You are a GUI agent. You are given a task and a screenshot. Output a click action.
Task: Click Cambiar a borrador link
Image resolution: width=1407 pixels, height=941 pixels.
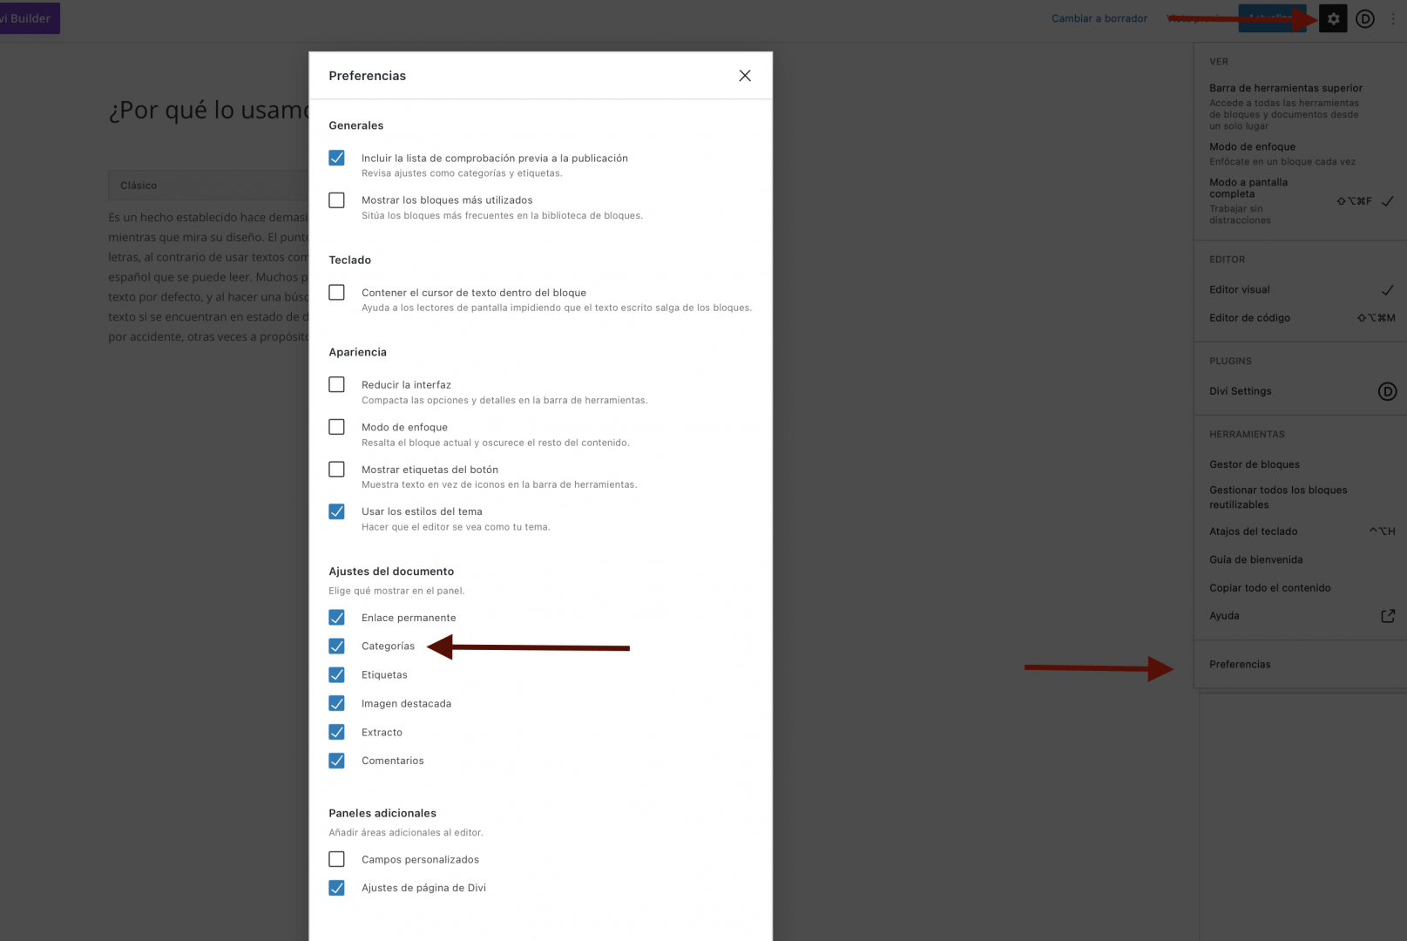tap(1099, 18)
